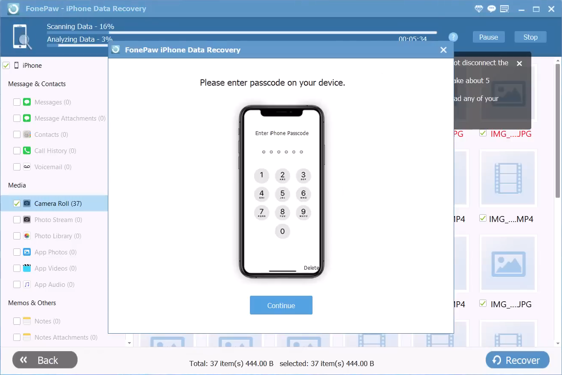Viewport: 562px width, 375px height.
Task: Click the blue question mark help icon
Action: 453,37
